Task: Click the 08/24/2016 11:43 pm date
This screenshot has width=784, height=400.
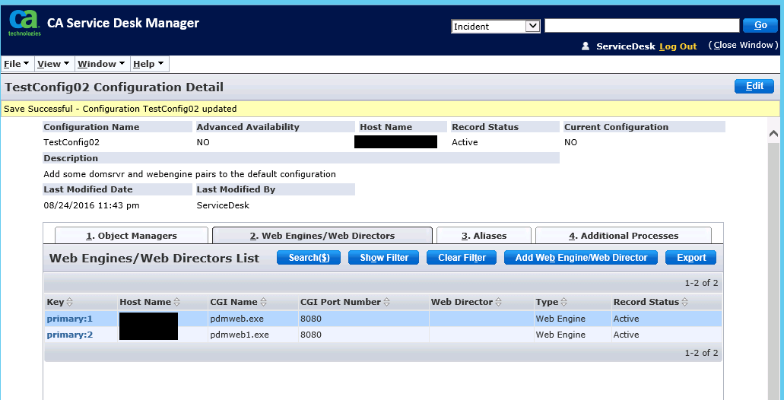Action: 91,205
